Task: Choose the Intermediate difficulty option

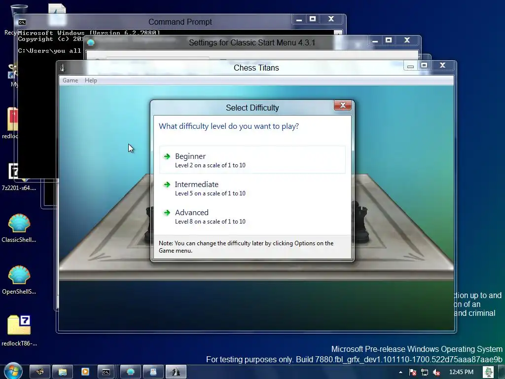Action: click(252, 188)
